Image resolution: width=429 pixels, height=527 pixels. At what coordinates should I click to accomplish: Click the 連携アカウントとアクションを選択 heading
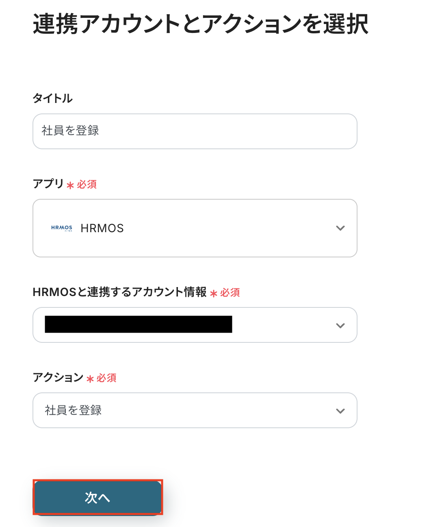pos(201,24)
